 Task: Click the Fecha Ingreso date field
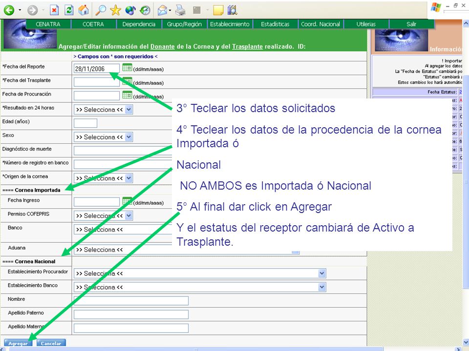click(x=97, y=202)
